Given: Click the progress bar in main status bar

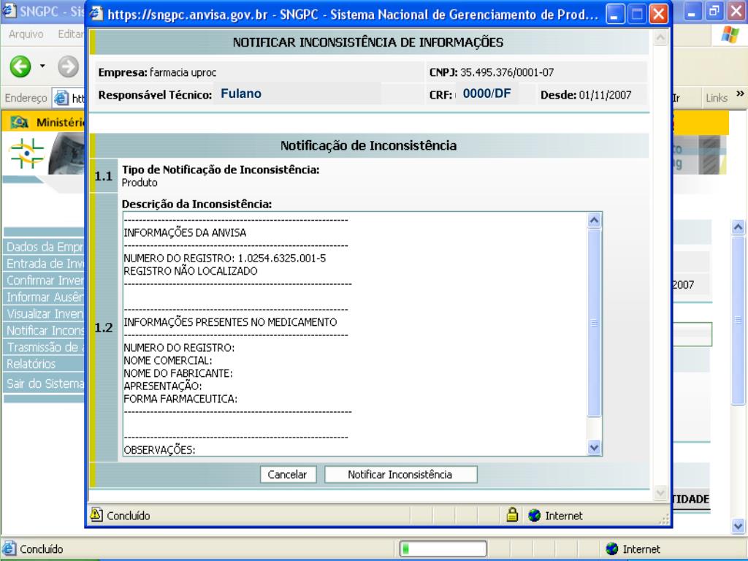Looking at the screenshot, I should [x=443, y=549].
